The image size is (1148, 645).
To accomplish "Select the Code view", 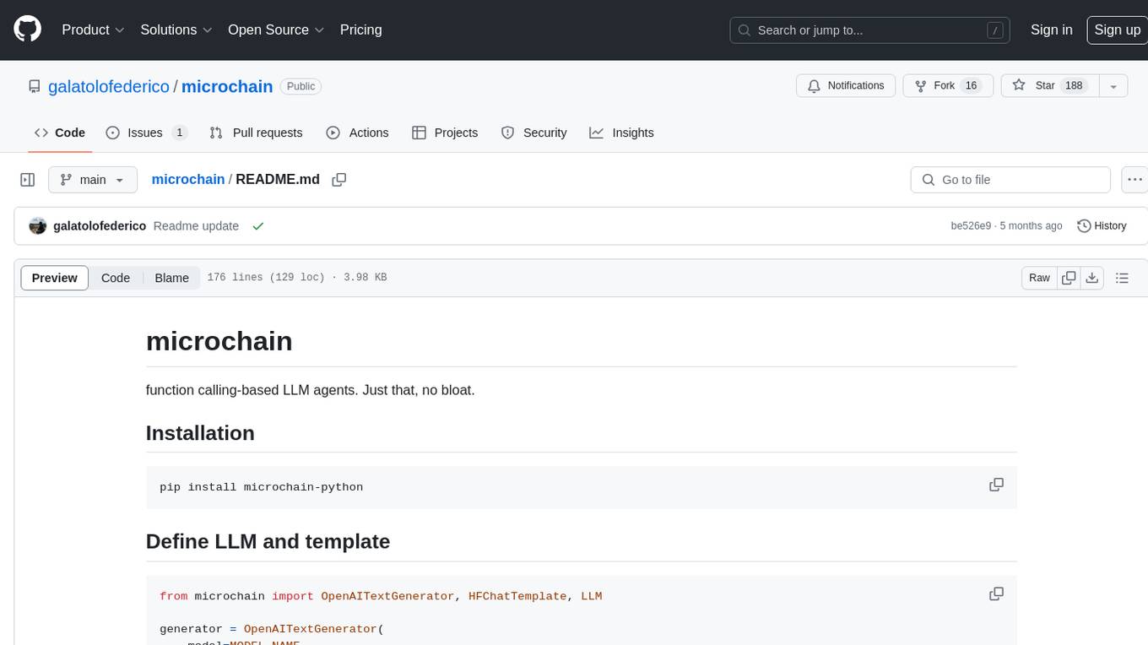I will point(116,278).
